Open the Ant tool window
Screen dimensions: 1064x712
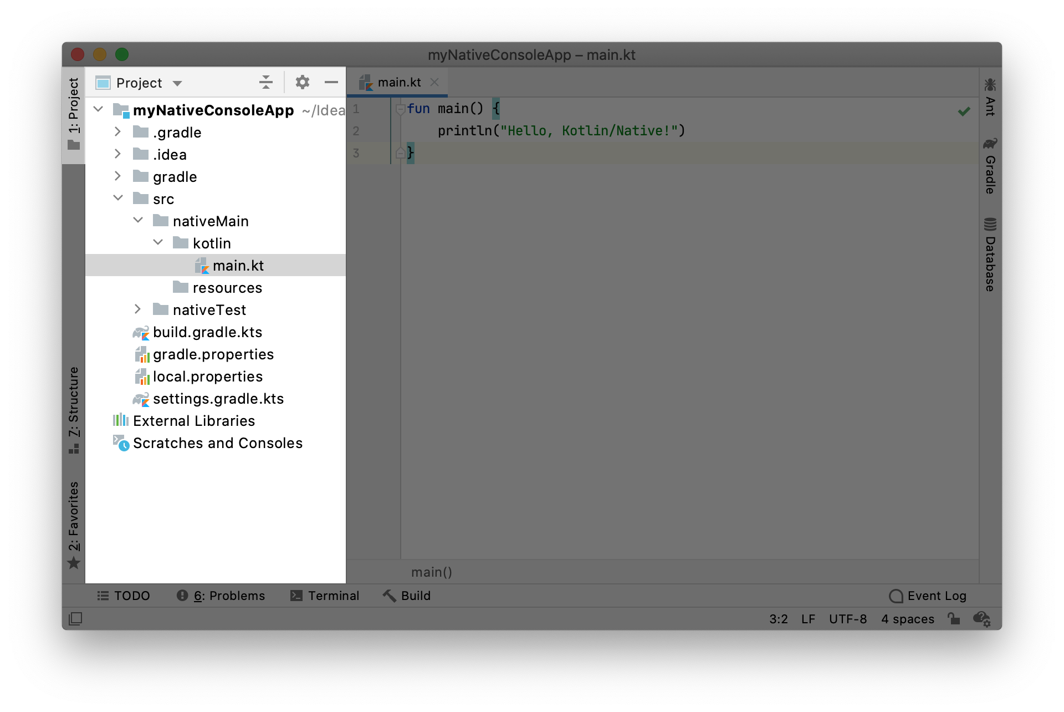[x=990, y=97]
